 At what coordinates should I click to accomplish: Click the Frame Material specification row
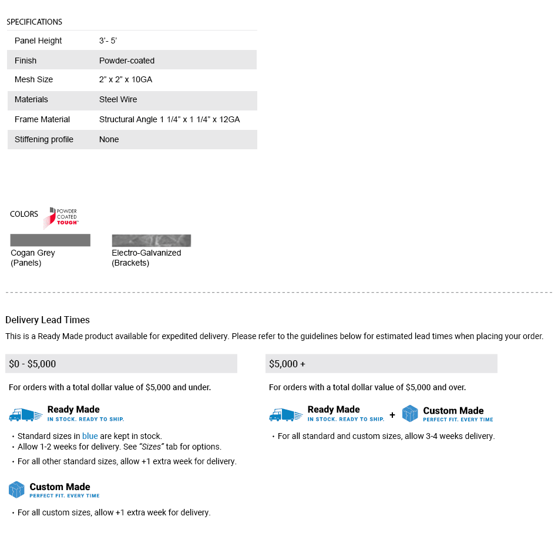(x=132, y=119)
